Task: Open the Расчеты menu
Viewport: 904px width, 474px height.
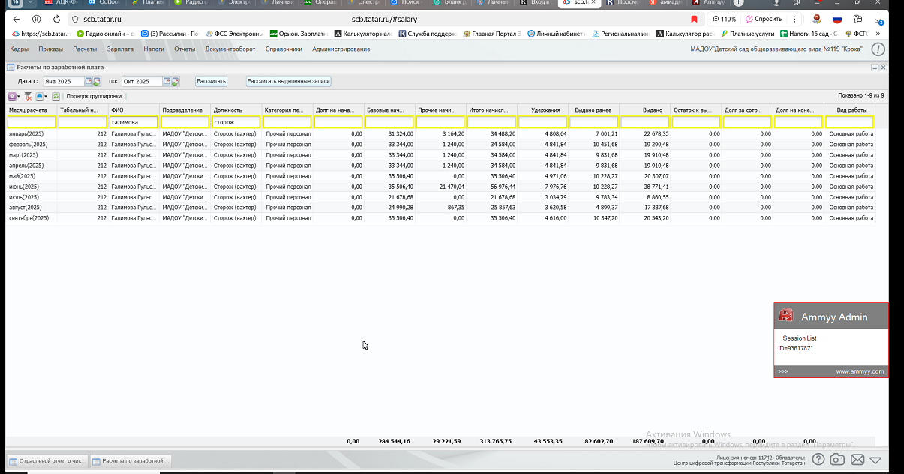Action: tap(85, 49)
